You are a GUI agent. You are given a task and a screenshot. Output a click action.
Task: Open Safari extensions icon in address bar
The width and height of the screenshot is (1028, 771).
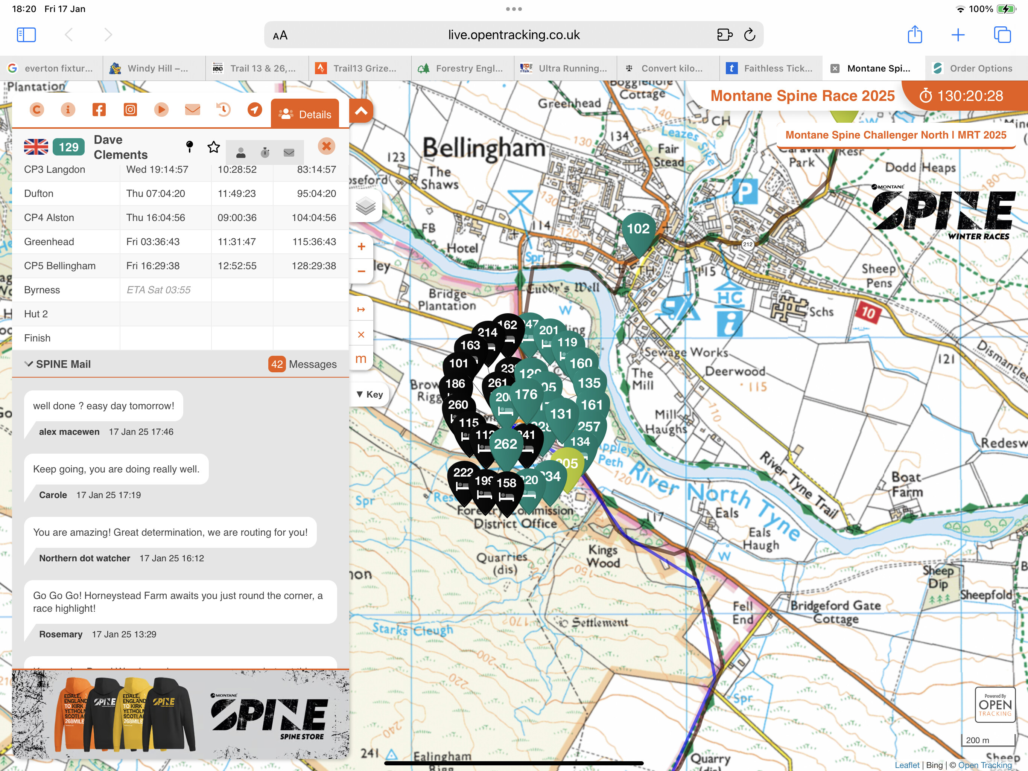point(724,35)
